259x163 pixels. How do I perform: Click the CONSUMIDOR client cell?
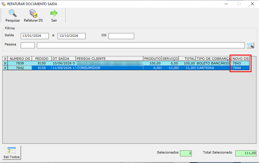109,68
